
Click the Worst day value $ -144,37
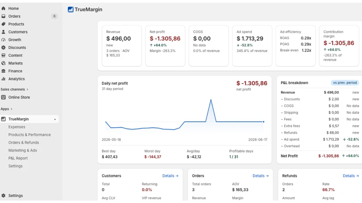[152, 157]
